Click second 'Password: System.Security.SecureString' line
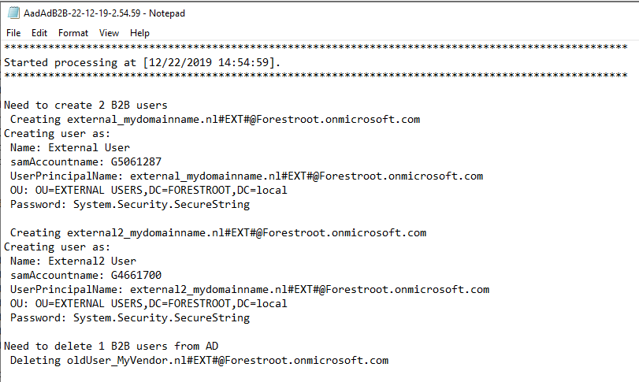This screenshot has height=382, width=639. pos(130,317)
